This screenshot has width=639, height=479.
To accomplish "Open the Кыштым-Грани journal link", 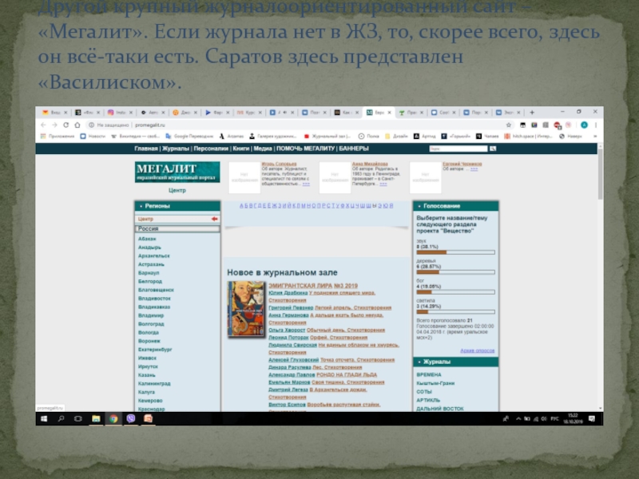I will coord(435,383).
